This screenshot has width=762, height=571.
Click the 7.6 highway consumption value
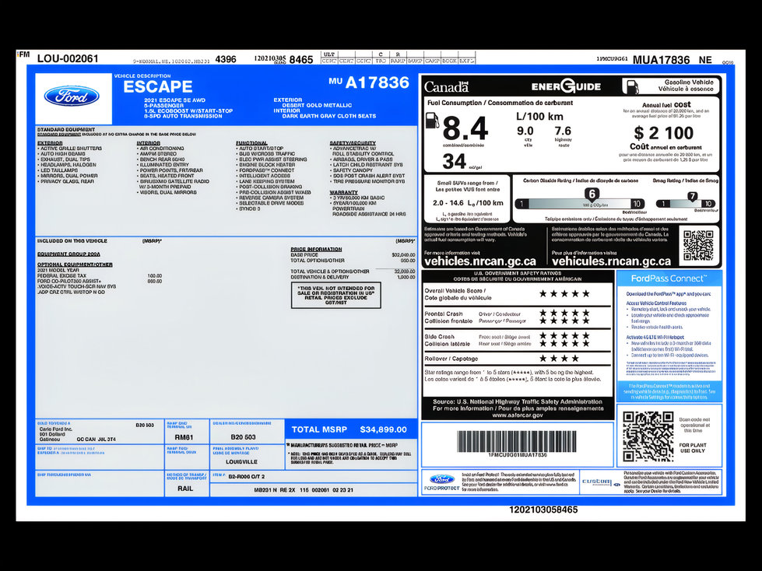click(x=563, y=131)
